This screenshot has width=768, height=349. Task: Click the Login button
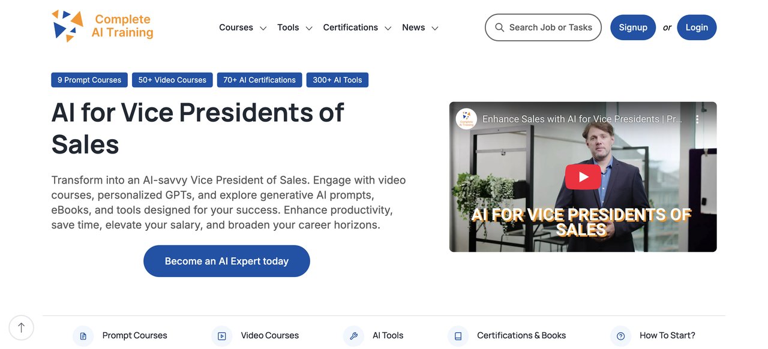(x=697, y=28)
